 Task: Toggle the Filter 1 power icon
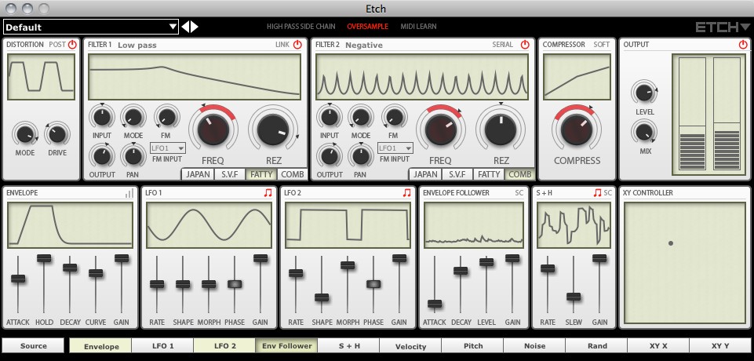[x=297, y=45]
